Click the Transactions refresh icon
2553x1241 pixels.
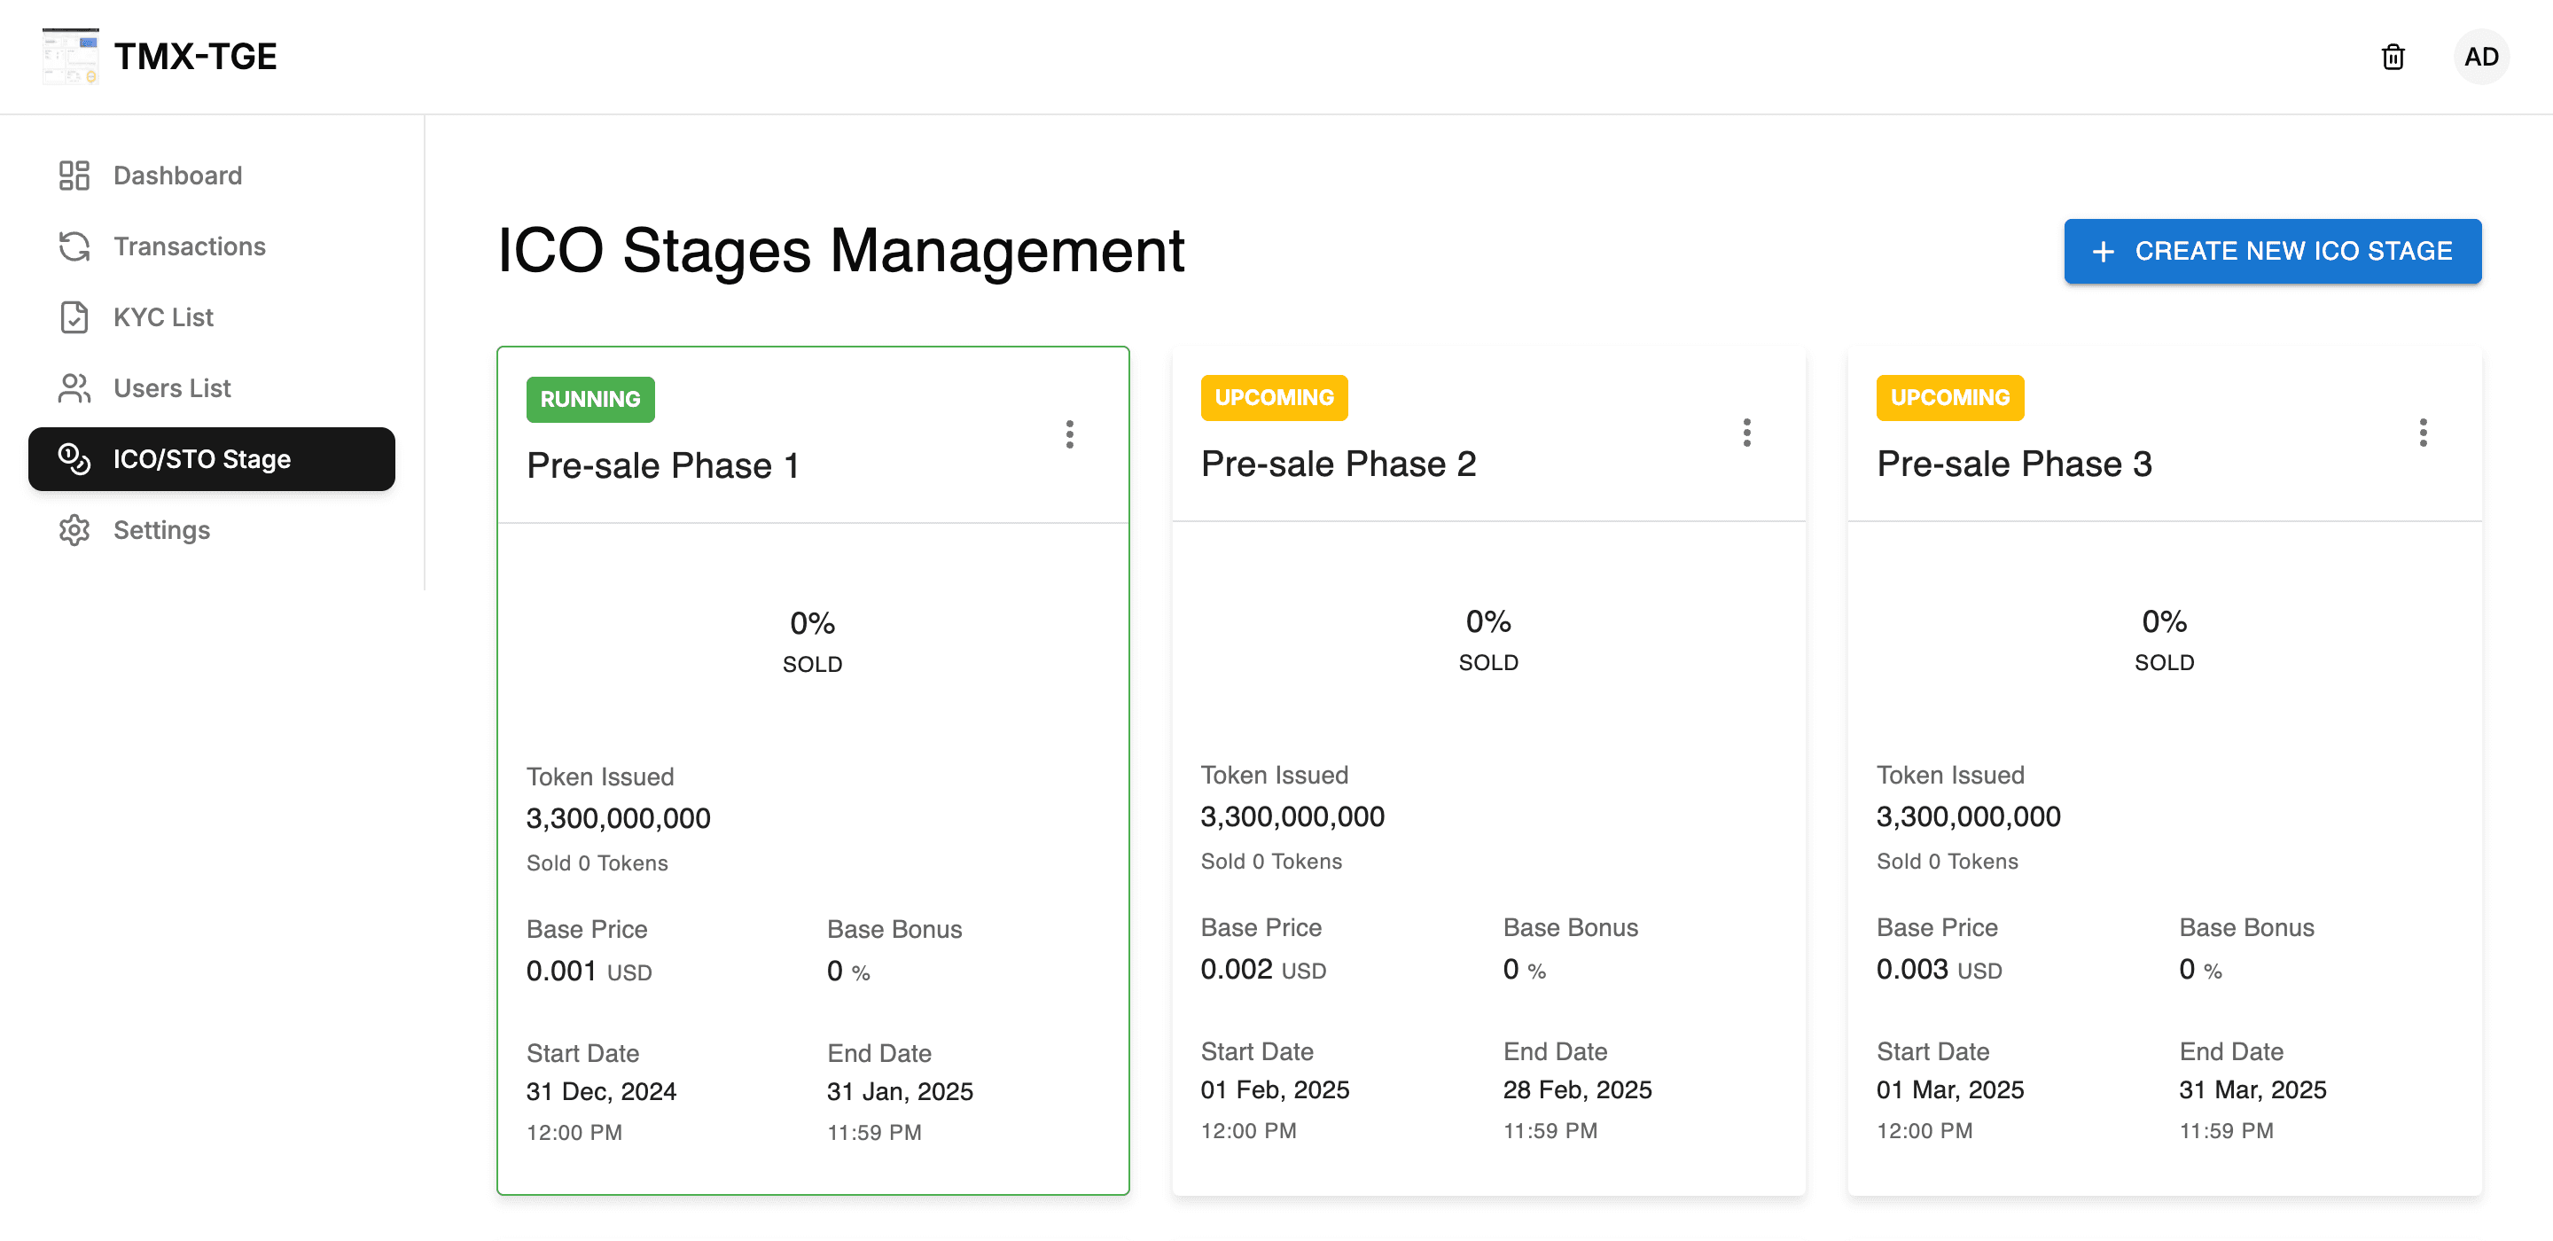click(74, 246)
